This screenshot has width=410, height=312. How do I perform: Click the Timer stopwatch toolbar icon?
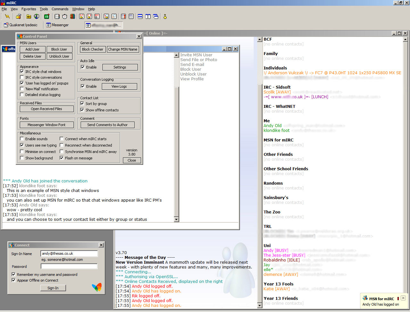tap(65, 16)
